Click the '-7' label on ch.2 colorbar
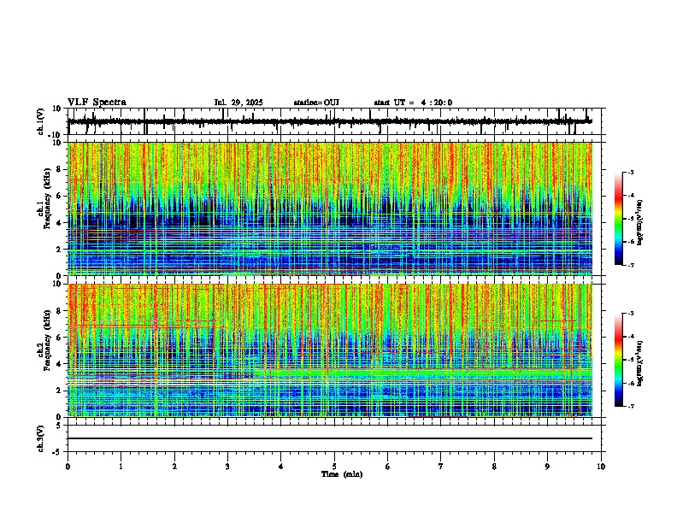677x523 pixels. [631, 406]
